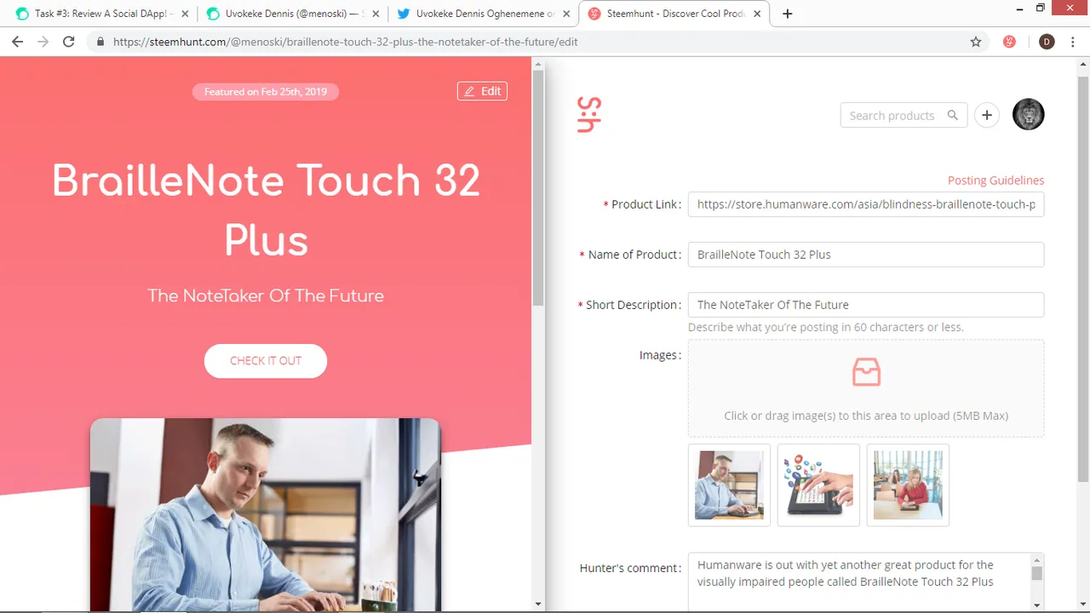
Task: Go back to the previous page
Action: 17,42
